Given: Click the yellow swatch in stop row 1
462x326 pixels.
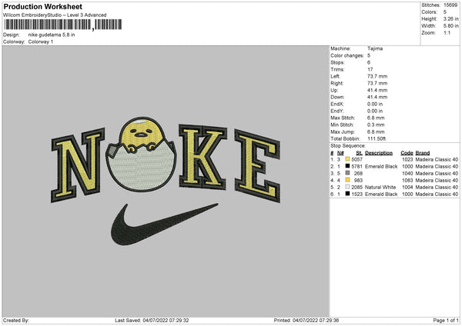Looking at the screenshot, I should coord(347,159).
